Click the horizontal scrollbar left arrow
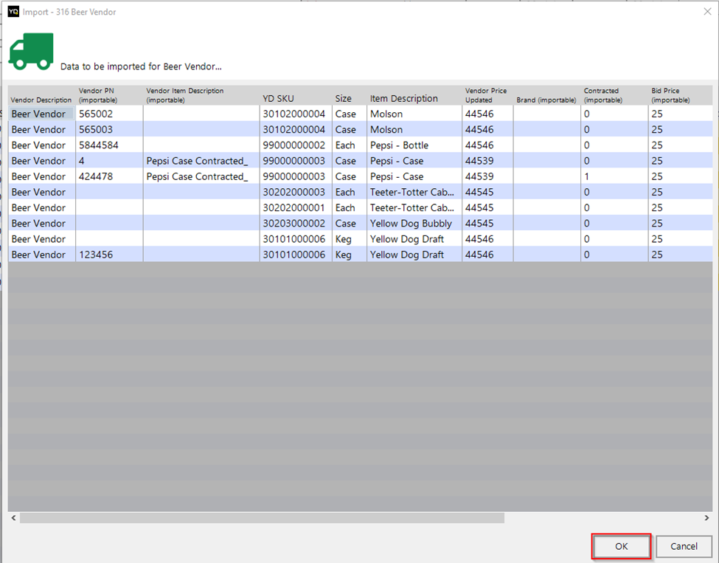 [14, 517]
